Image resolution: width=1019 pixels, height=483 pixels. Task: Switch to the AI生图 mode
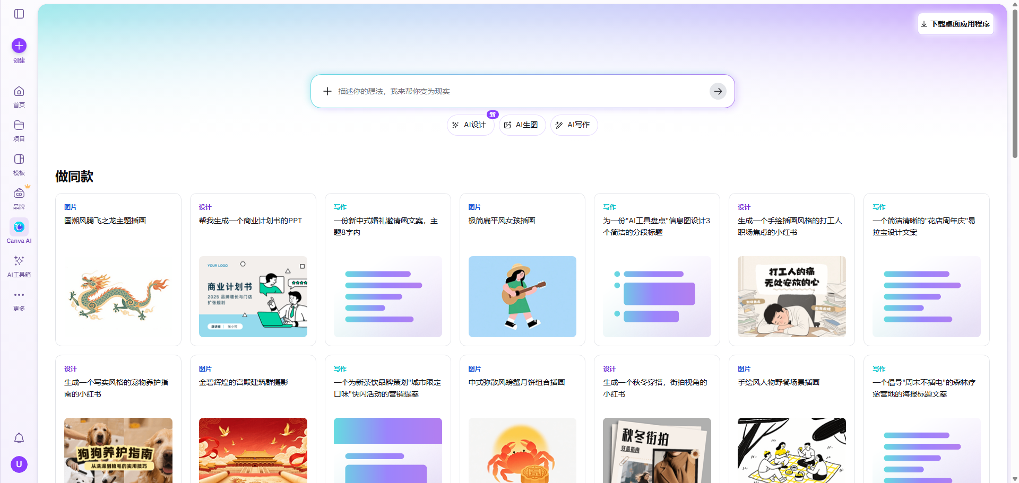522,125
